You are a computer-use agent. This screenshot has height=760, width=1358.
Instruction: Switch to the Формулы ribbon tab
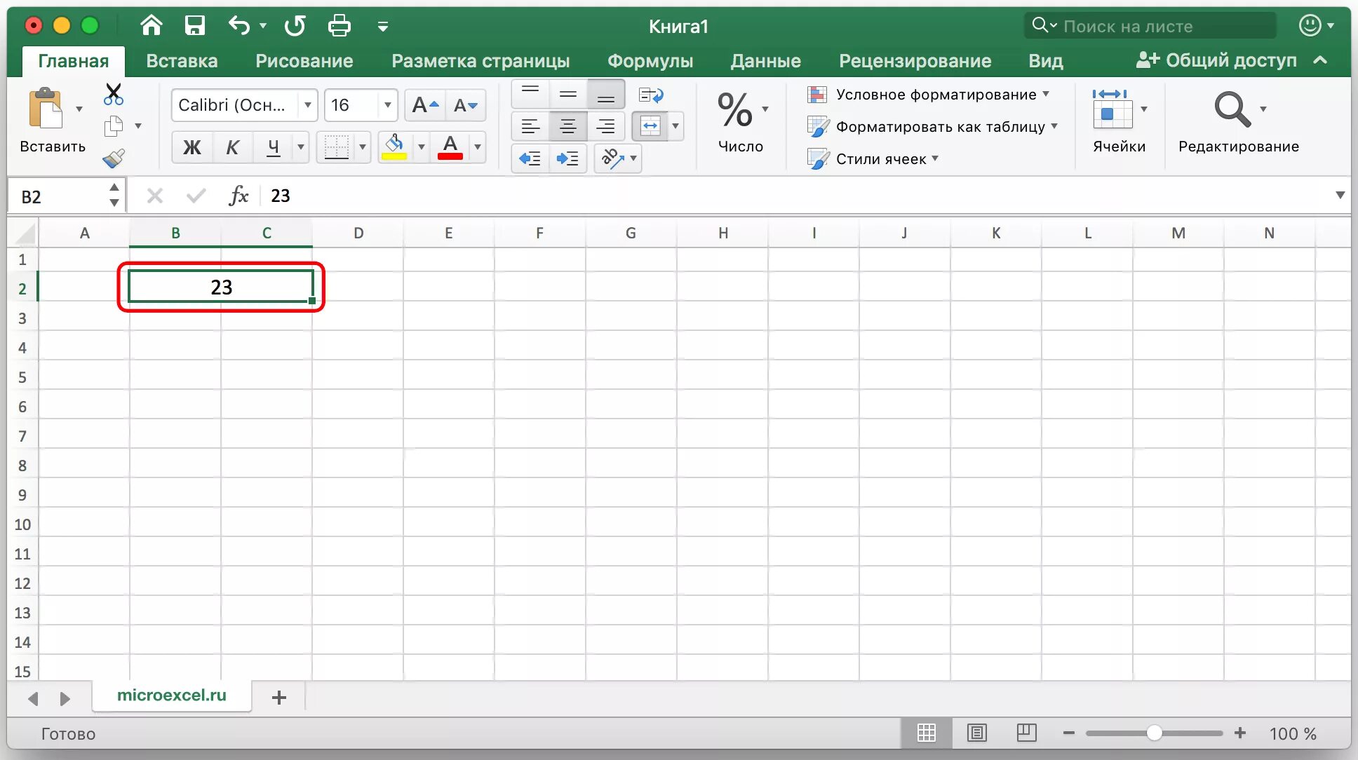[x=650, y=61]
